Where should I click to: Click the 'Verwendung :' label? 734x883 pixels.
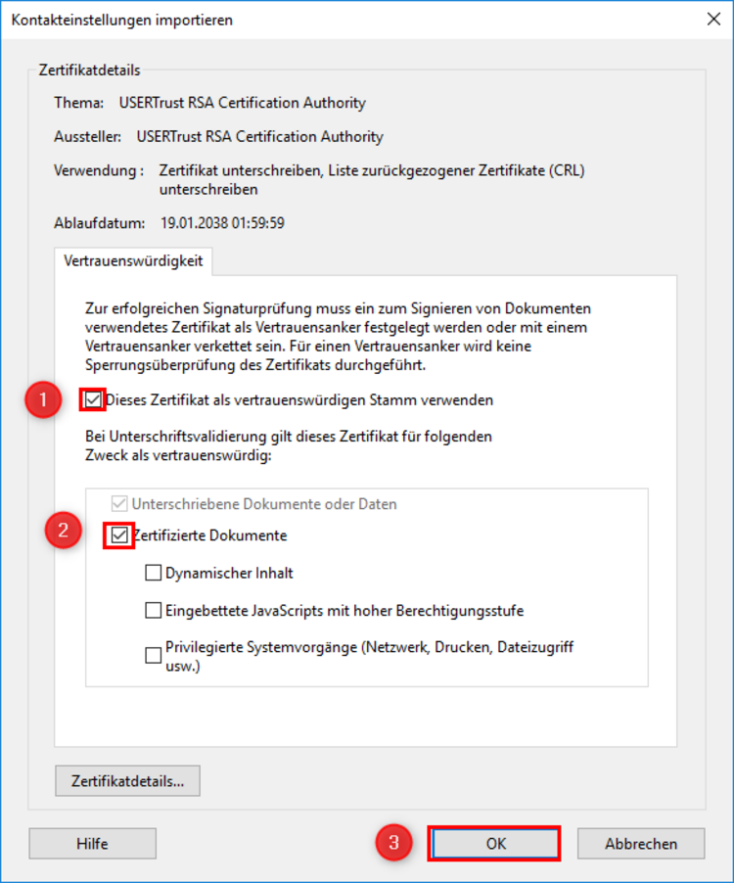coord(99,170)
